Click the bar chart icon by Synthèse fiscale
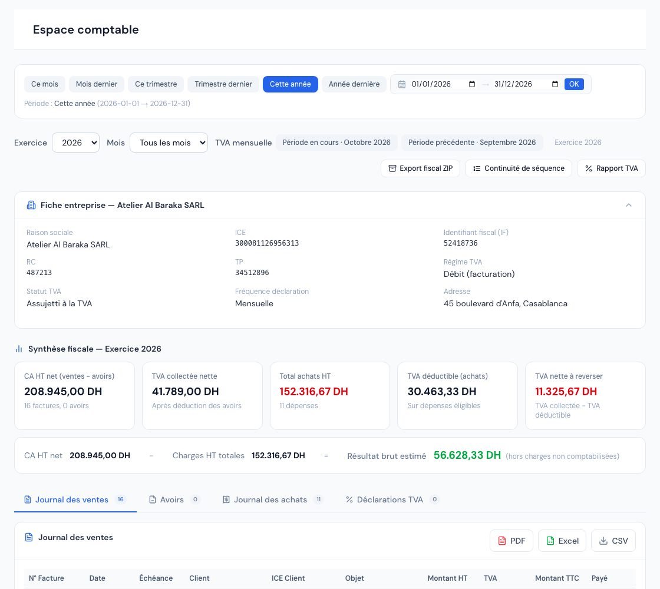Screen dimensions: 660x589 19,349
